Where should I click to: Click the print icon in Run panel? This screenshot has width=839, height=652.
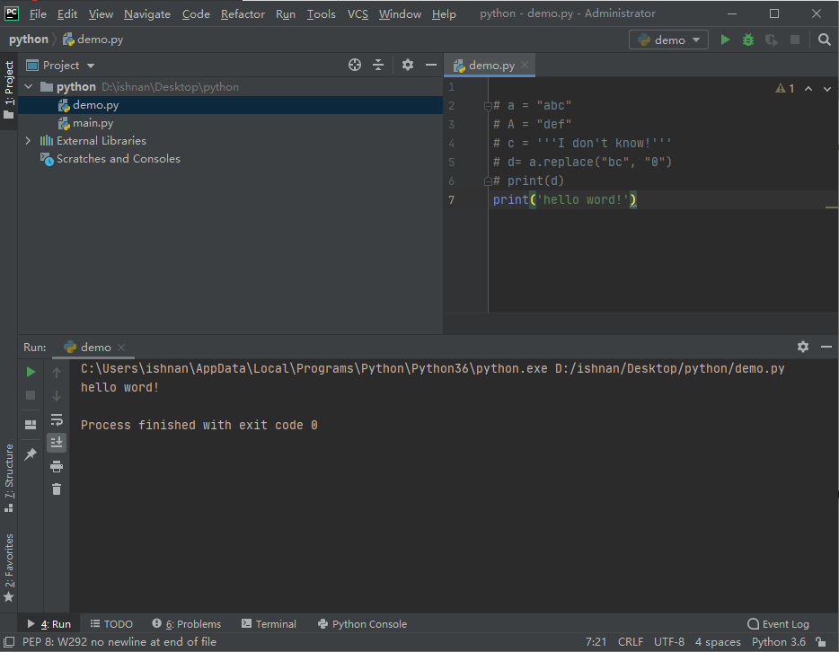(x=57, y=466)
